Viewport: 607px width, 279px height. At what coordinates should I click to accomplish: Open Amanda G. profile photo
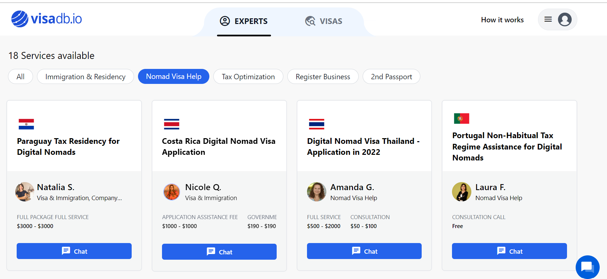pyautogui.click(x=316, y=192)
